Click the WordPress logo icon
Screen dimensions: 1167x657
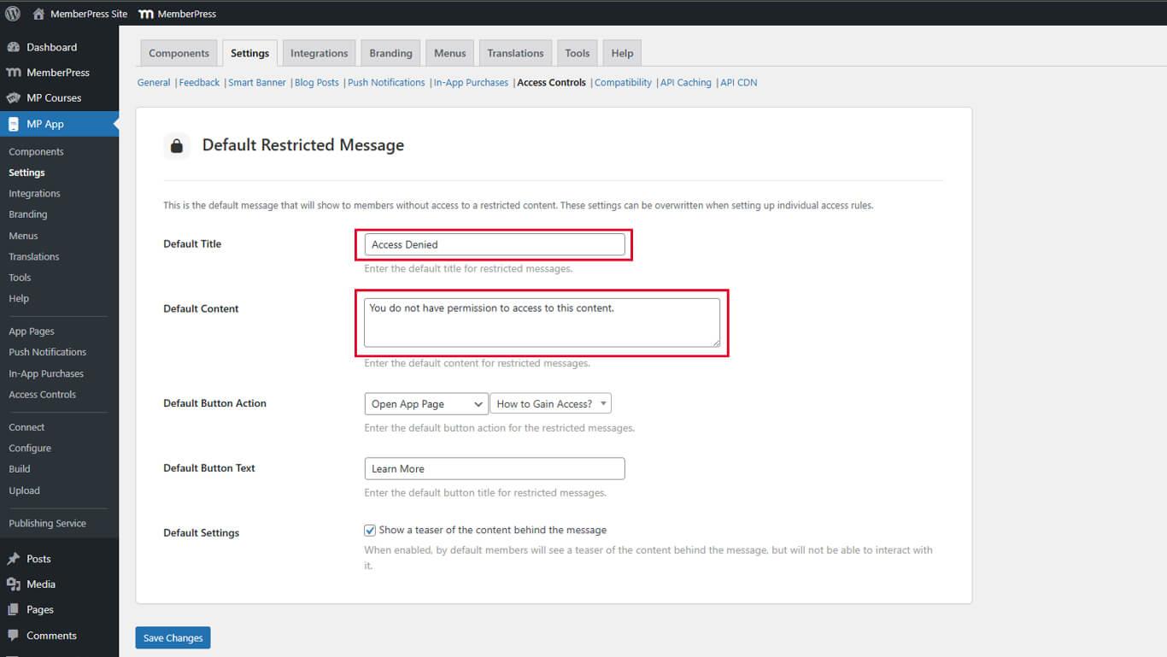pyautogui.click(x=13, y=14)
